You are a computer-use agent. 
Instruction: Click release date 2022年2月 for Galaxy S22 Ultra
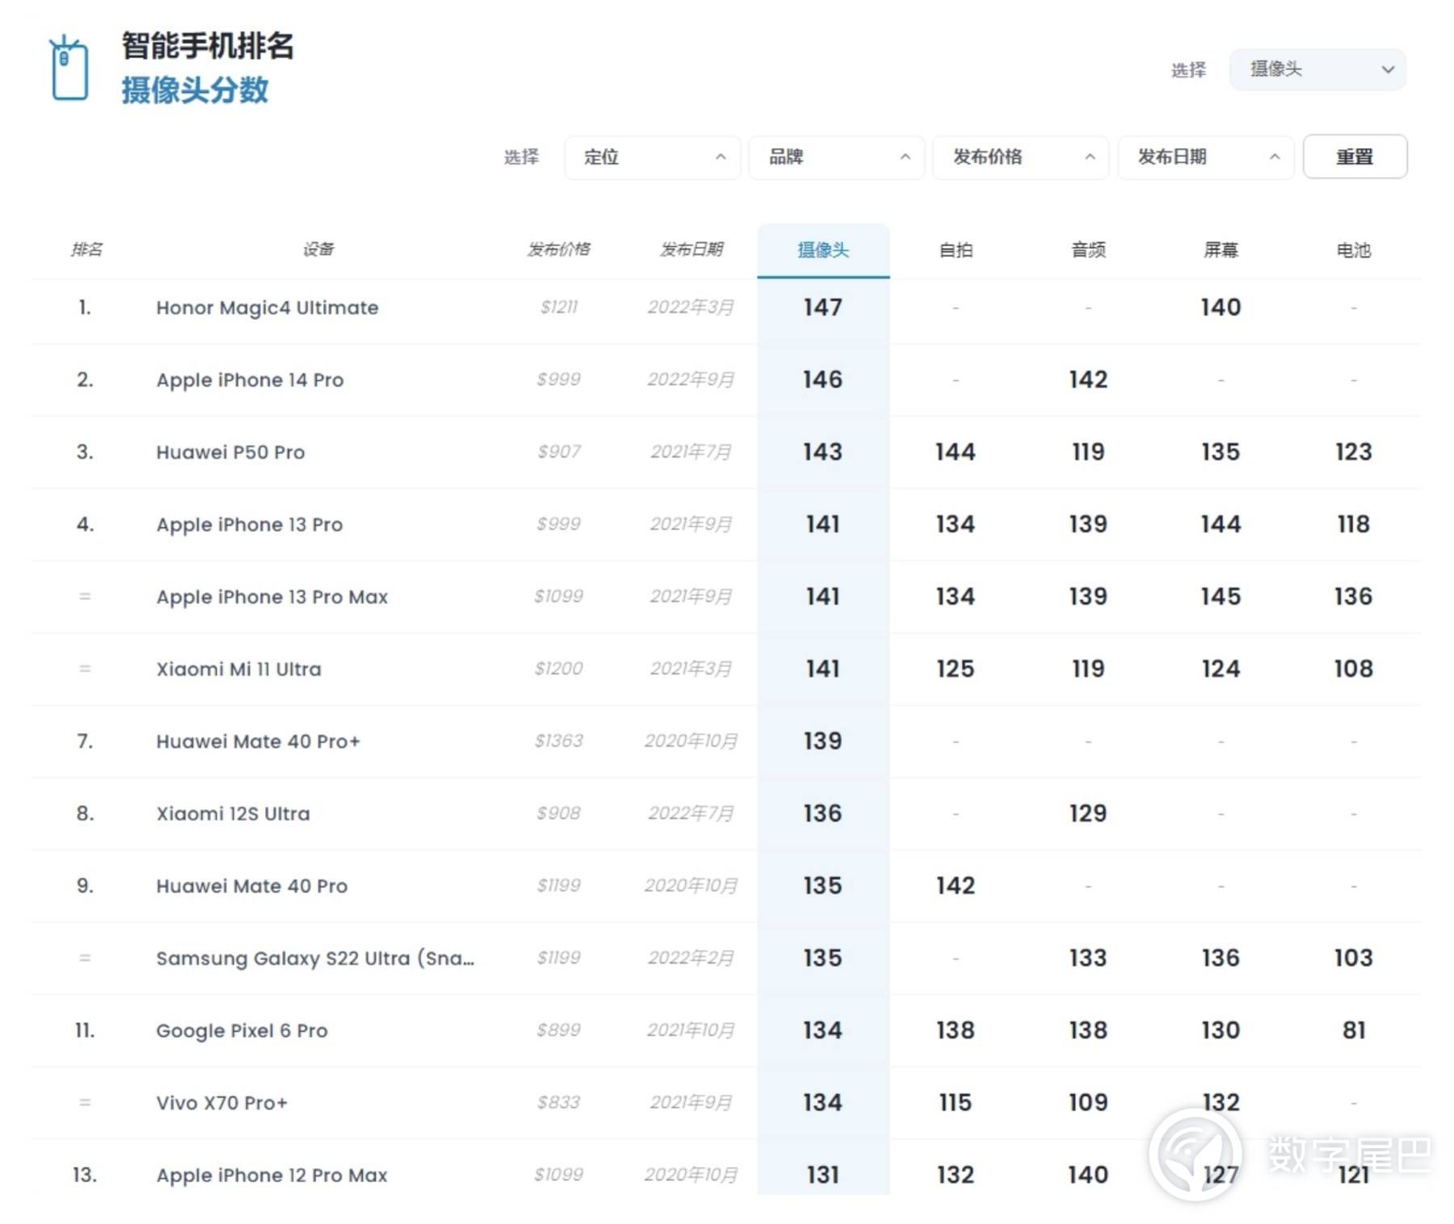pos(691,958)
